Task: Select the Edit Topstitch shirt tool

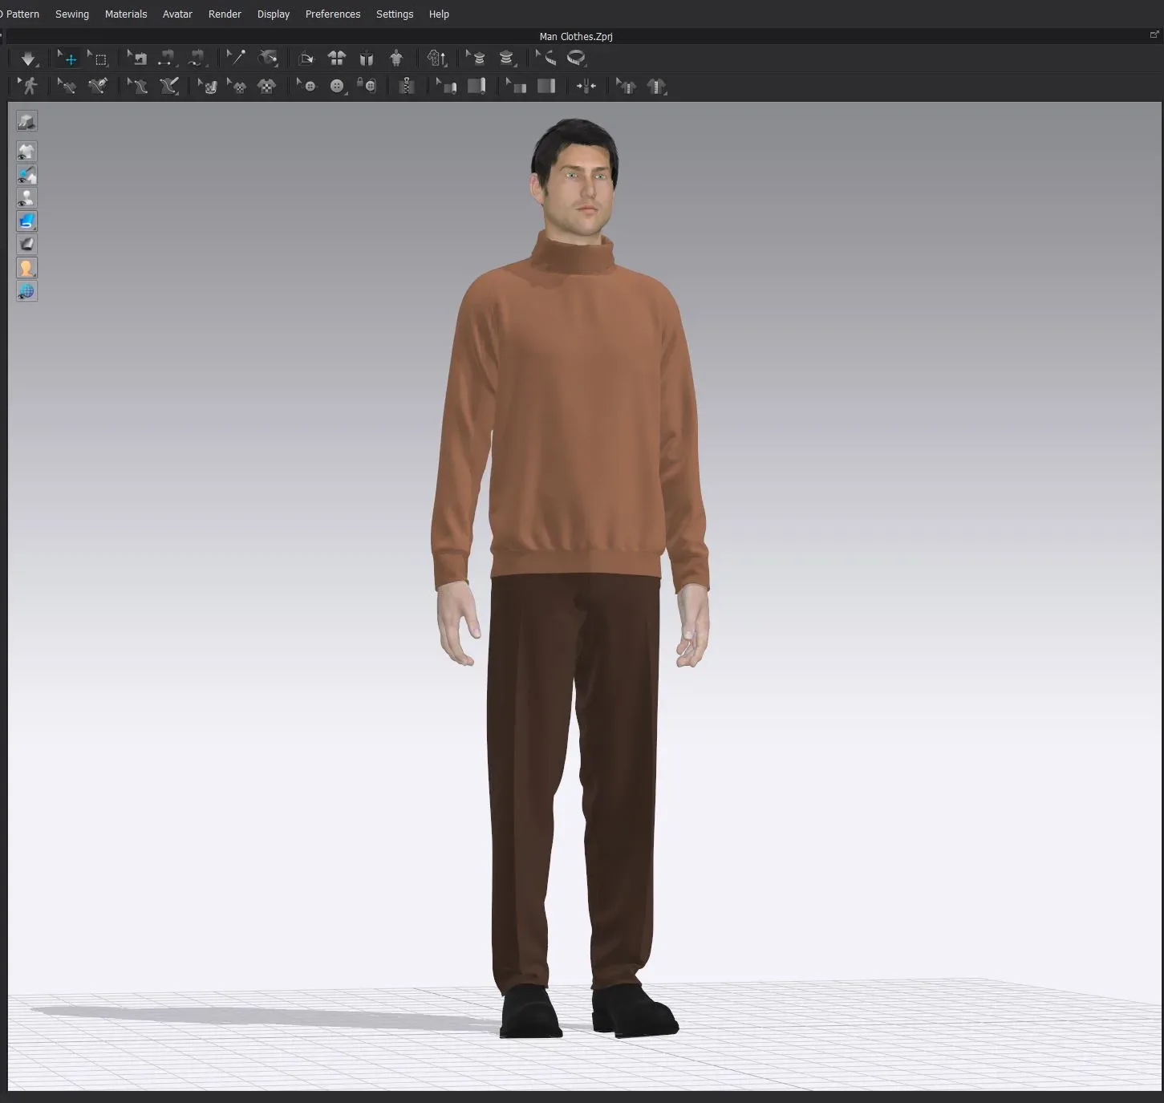Action: tap(626, 86)
